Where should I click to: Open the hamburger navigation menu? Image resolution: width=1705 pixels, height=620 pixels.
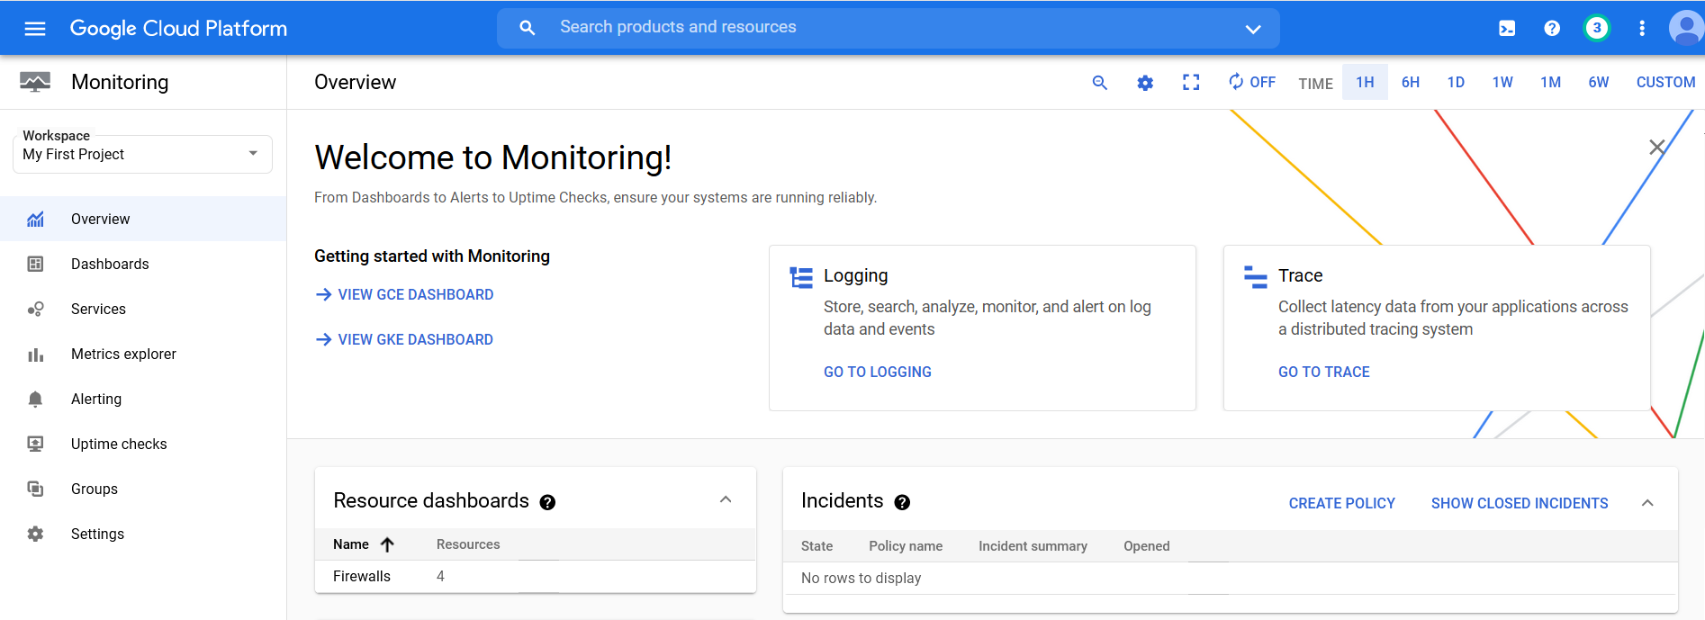tap(35, 29)
